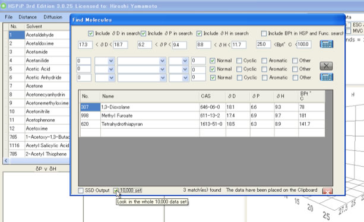Open the Distance menu
Image resolution: width=364 pixels, height=222 pixels.
tap(28, 17)
